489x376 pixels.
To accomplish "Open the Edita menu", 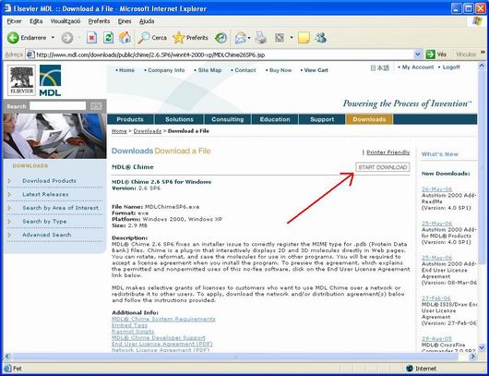I will point(36,21).
